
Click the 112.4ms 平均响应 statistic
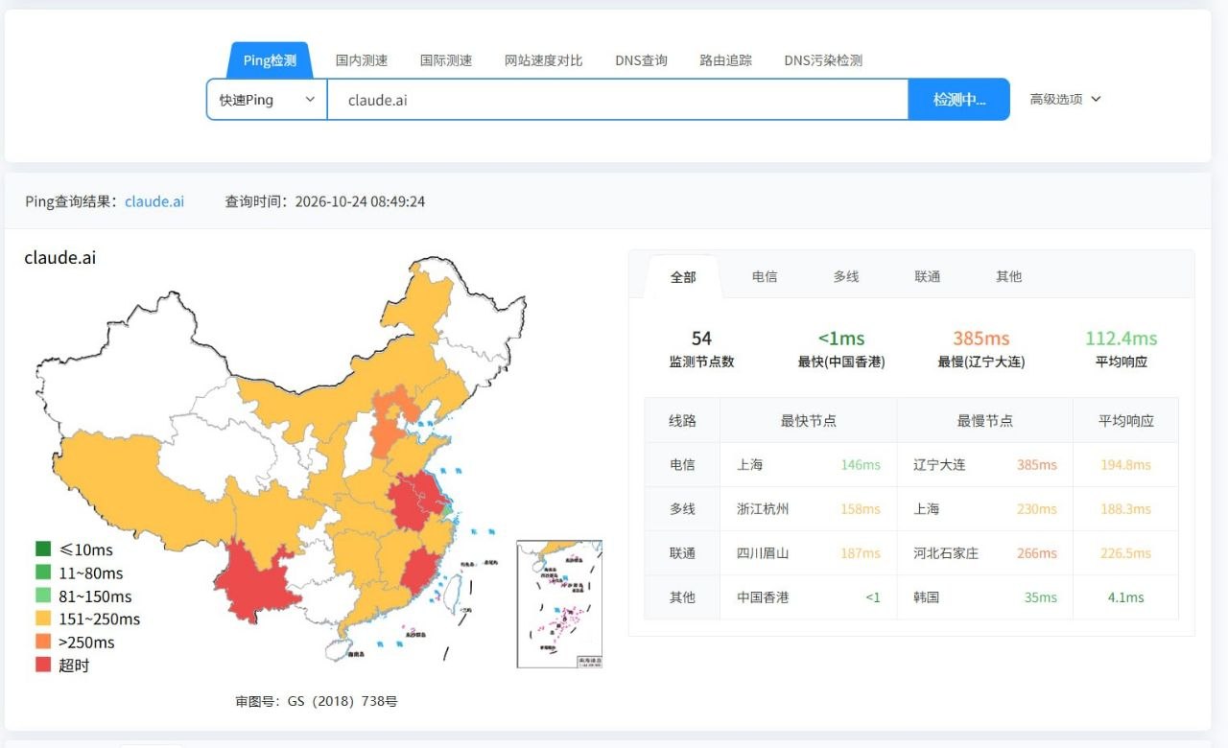tap(1122, 349)
